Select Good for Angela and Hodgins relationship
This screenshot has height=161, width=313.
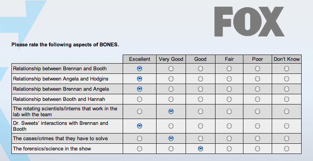click(x=201, y=79)
